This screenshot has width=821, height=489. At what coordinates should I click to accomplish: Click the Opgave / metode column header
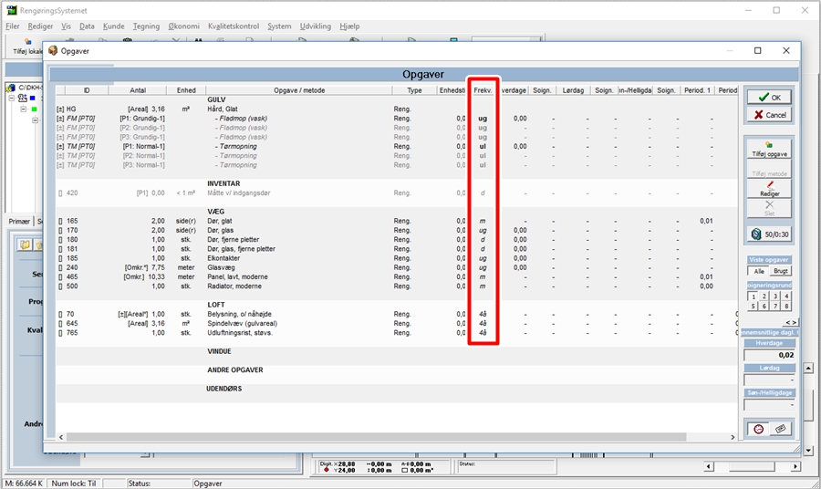tap(299, 90)
